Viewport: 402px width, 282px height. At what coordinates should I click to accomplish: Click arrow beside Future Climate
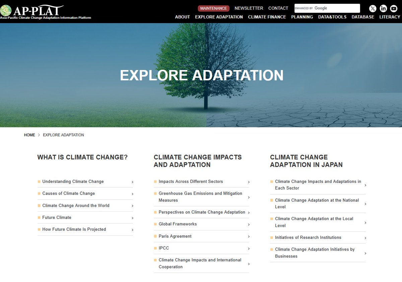[132, 218]
